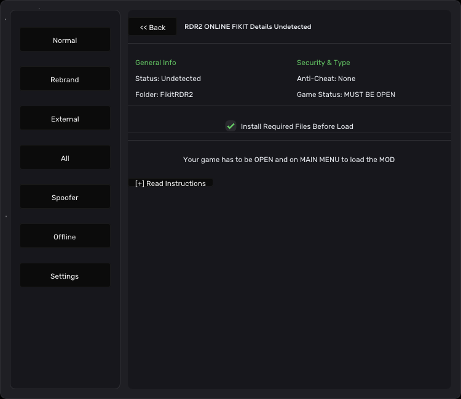
Task: Click the Folder: FikitRDR2 text
Action: pos(164,95)
